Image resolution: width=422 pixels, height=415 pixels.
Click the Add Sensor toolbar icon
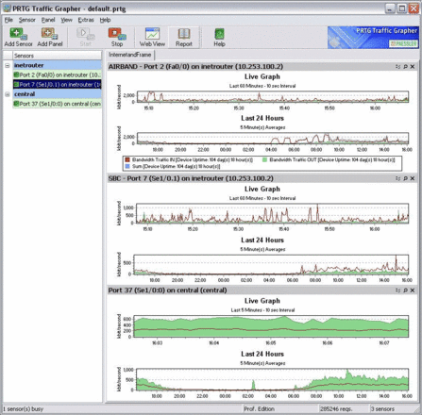18,37
